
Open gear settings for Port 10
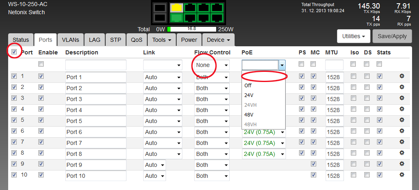click(x=401, y=175)
